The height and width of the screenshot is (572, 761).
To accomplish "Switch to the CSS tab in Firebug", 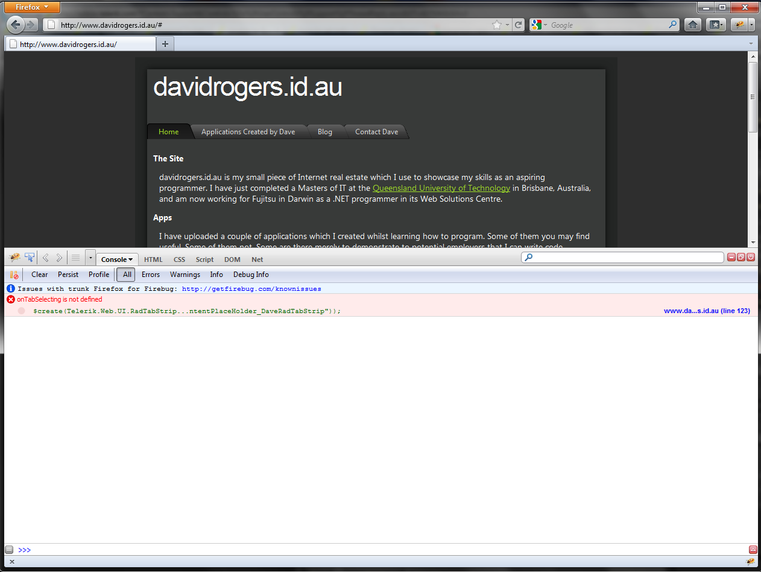I will pos(179,260).
